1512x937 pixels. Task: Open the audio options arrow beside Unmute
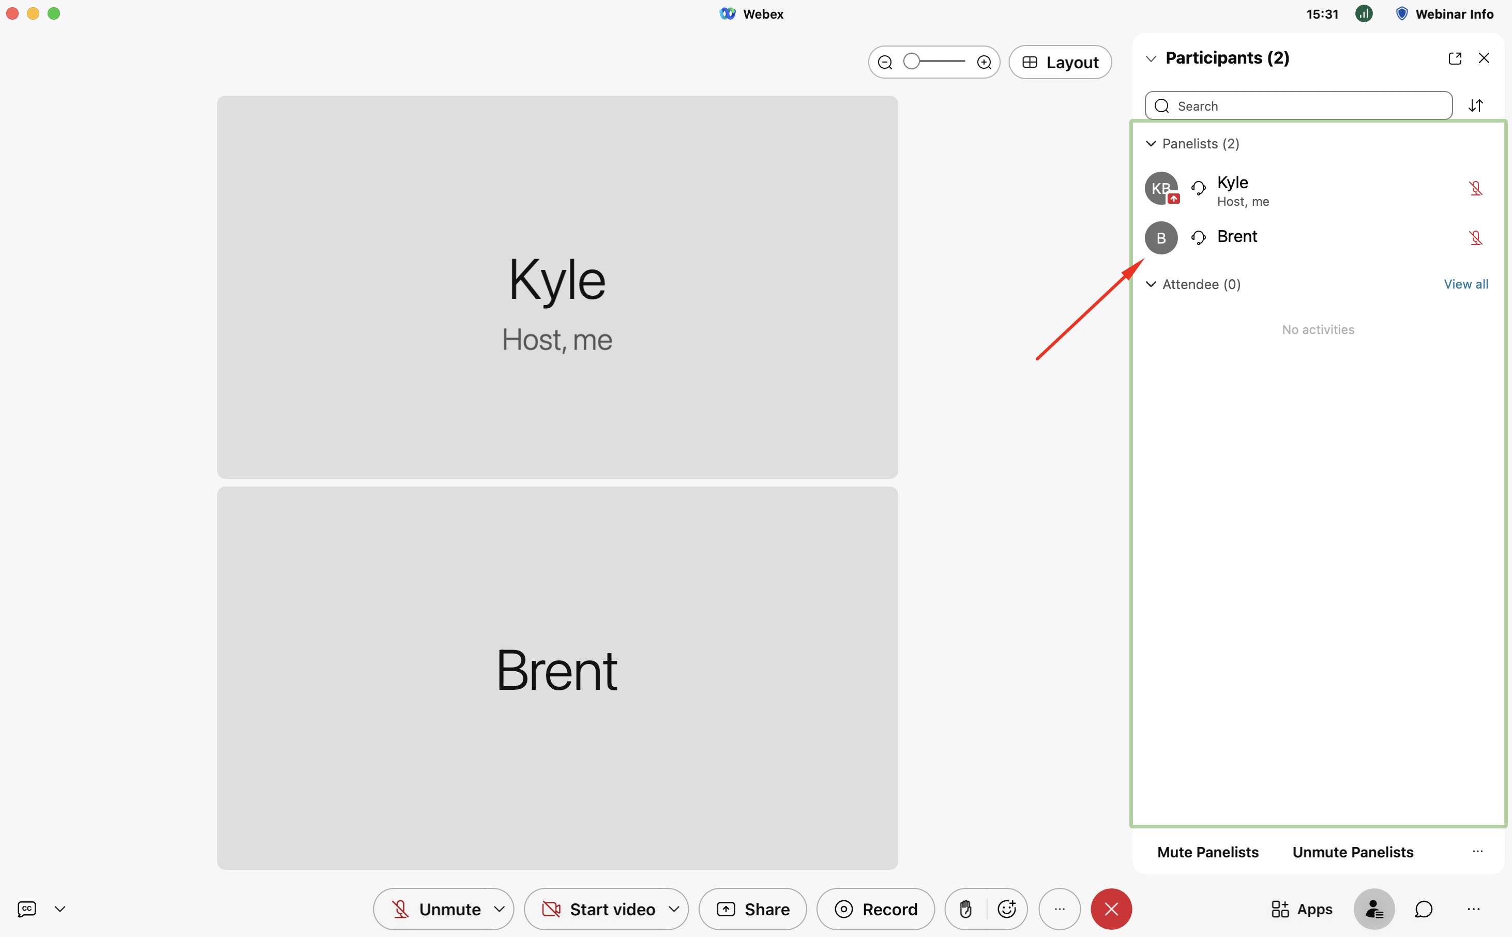[x=499, y=909]
